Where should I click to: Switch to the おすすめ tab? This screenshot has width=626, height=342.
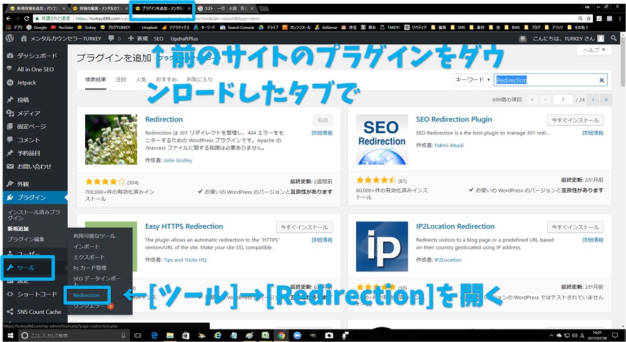(167, 80)
